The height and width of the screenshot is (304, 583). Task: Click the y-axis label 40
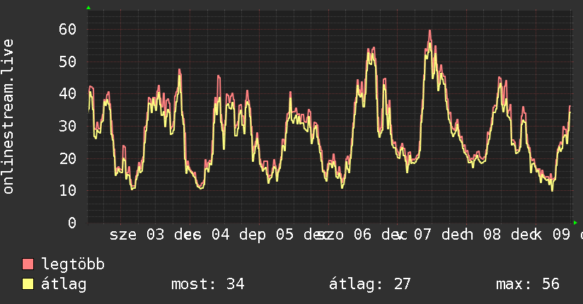[x=68, y=93]
